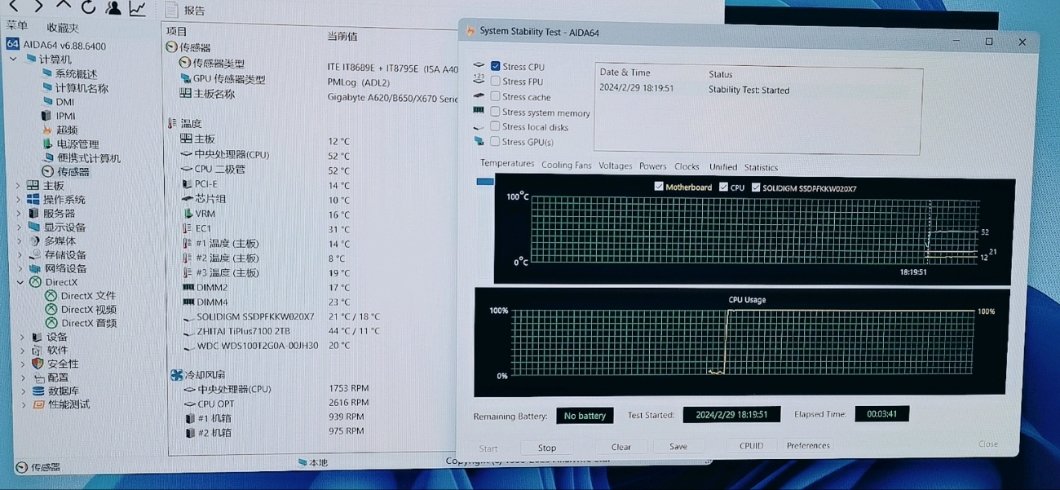The image size is (1060, 490).
Task: Expand the 操作系统 tree branch
Action: point(18,199)
